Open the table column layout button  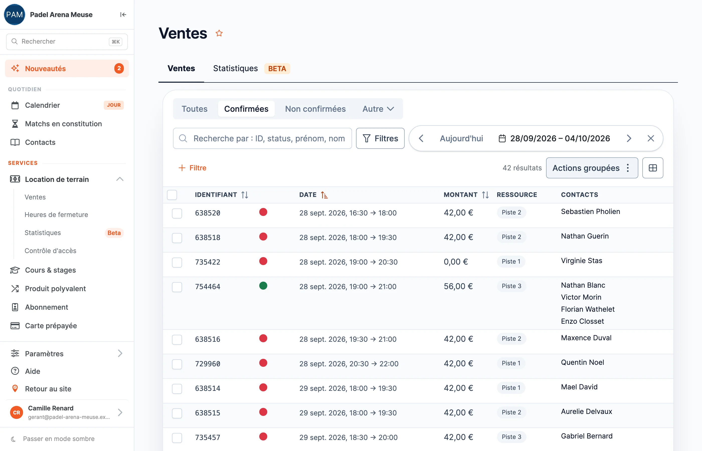click(653, 168)
